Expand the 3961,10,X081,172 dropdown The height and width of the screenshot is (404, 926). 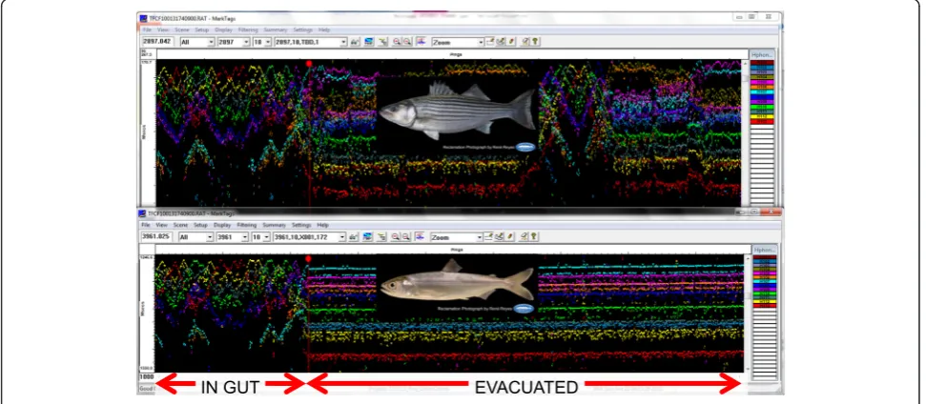point(342,237)
